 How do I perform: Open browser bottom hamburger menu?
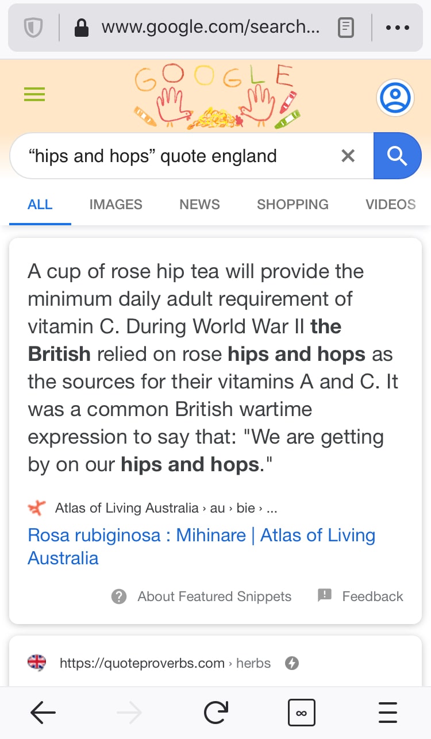(x=388, y=713)
